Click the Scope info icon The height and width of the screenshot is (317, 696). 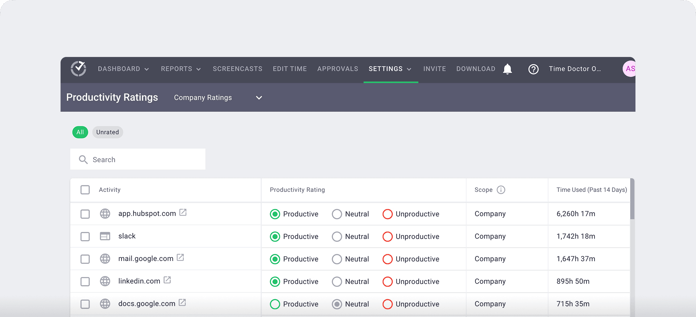501,190
